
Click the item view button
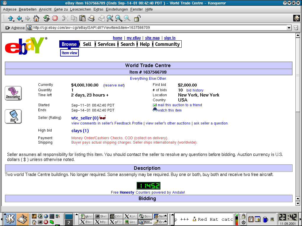tap(69, 53)
